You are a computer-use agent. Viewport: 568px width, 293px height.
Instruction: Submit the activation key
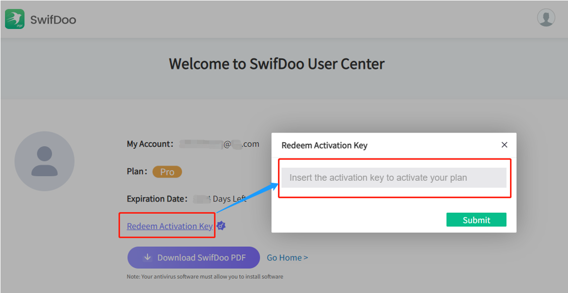[476, 220]
